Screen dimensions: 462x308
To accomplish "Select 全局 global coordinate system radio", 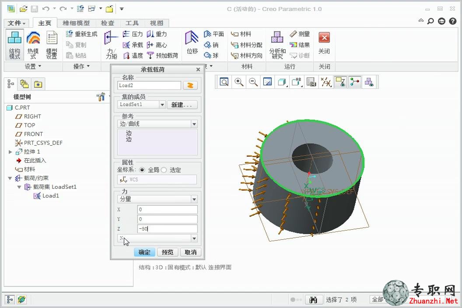I will pyautogui.click(x=142, y=170).
